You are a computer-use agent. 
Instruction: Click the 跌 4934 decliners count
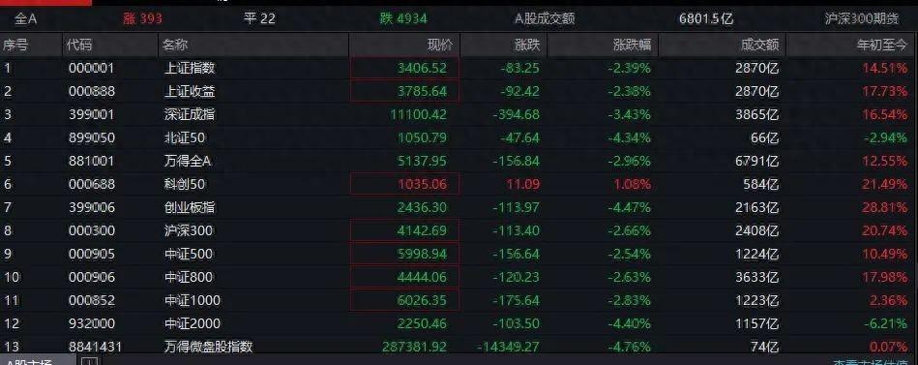[x=403, y=18]
